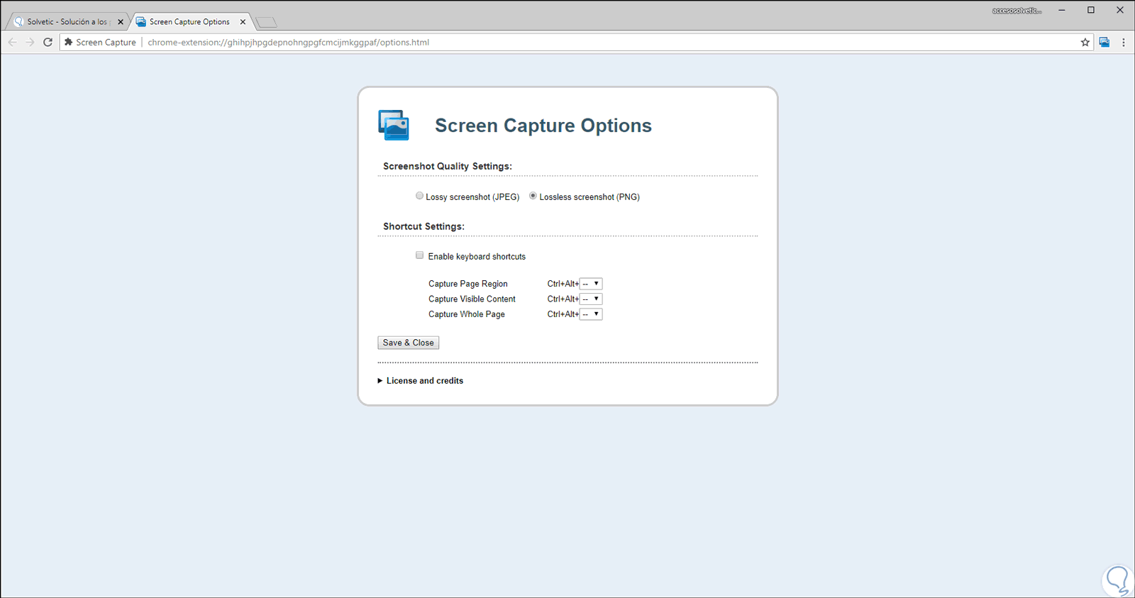Click the browser forward arrow

30,43
